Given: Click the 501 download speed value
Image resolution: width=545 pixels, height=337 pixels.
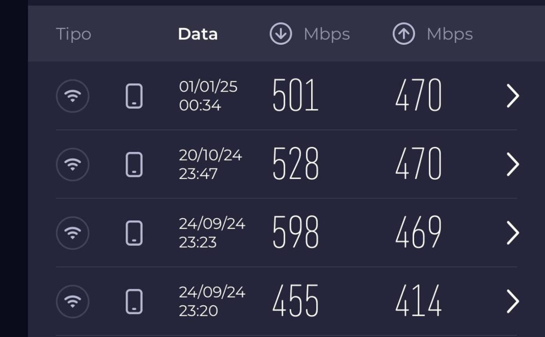Looking at the screenshot, I should click(x=295, y=95).
